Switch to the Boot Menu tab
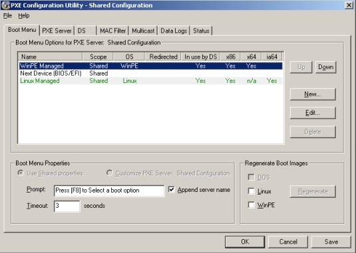 [22, 30]
